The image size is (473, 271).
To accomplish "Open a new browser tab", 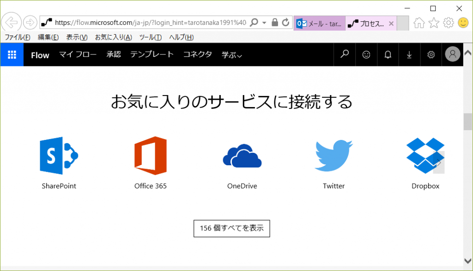I will 403,24.
